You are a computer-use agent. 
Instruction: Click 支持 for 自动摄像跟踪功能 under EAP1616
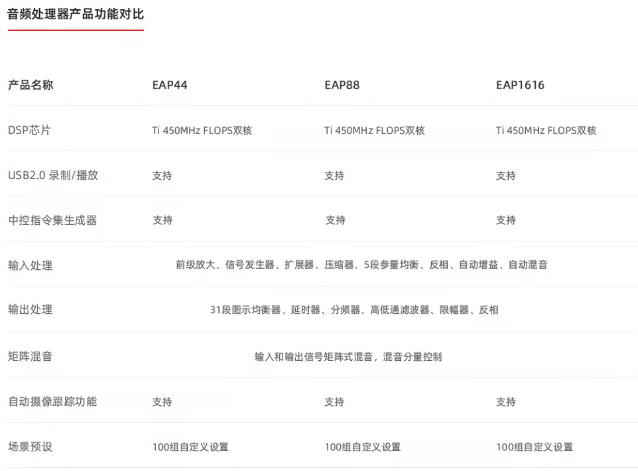(x=506, y=402)
